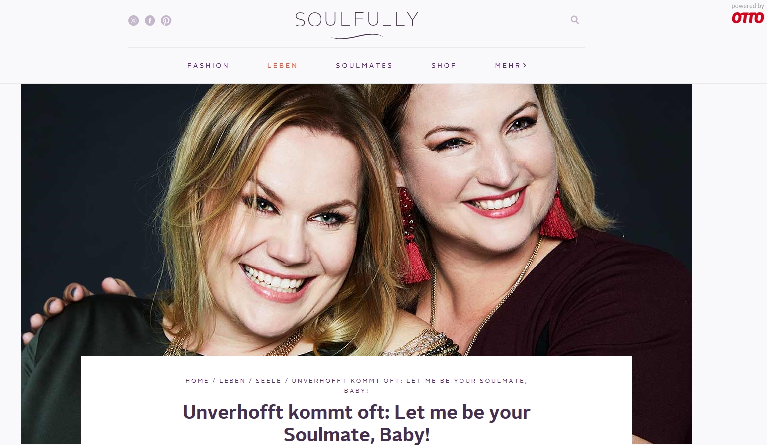
Task: Click the 'powered by' label
Action: (x=747, y=6)
